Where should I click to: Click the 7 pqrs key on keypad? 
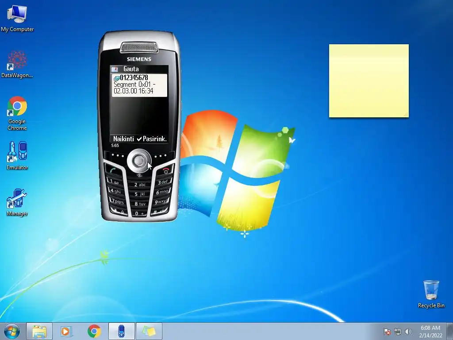(117, 201)
